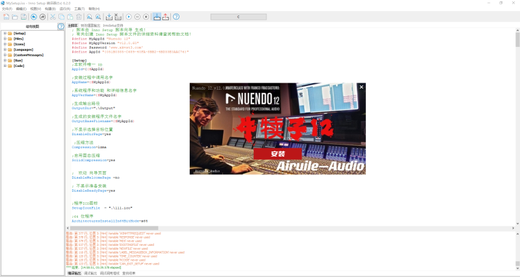This screenshot has width=520, height=277.
Task: Click the editor vertical scrollbar thumb
Action: (x=517, y=40)
